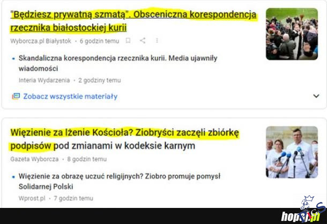The width and height of the screenshot is (327, 224).
Task: Click the full coverage icon beside Zobacz wszystkie materiały
Action: [x=16, y=96]
